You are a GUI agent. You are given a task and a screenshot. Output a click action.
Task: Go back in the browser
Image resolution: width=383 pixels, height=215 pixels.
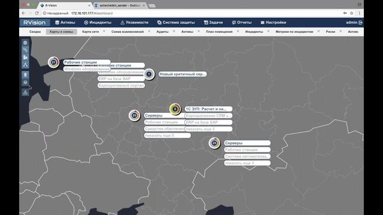(23, 13)
